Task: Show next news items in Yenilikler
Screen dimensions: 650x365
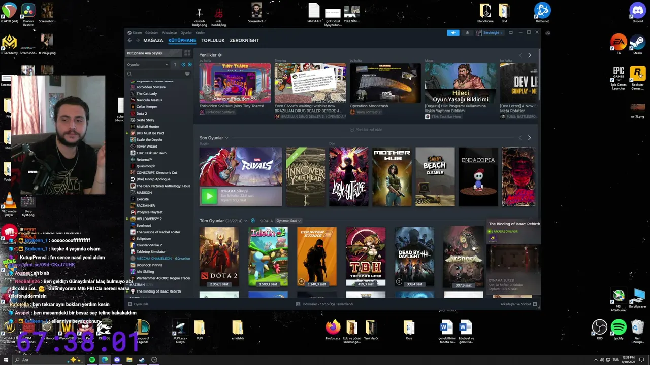Action: (529, 55)
